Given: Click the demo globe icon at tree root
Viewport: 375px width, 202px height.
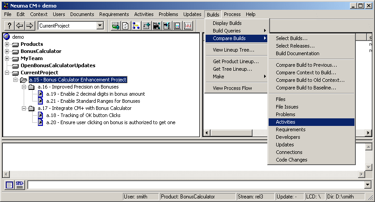Looking at the screenshot, I should point(7,36).
